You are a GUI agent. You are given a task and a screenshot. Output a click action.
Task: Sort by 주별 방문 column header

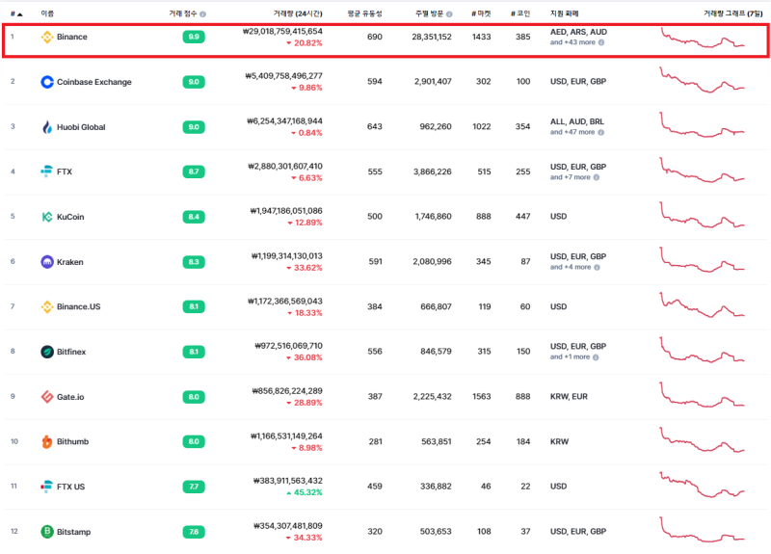click(x=429, y=13)
